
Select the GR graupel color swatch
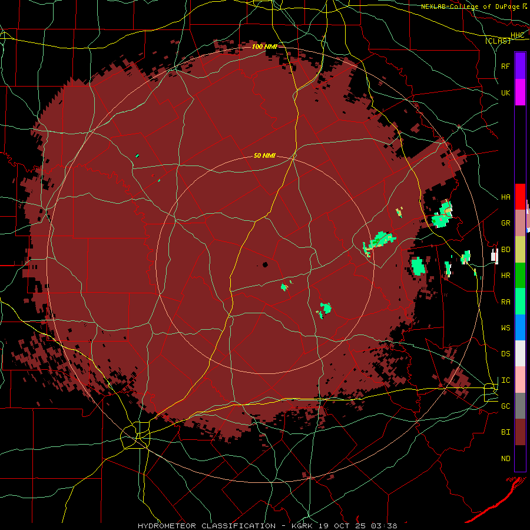coord(520,223)
